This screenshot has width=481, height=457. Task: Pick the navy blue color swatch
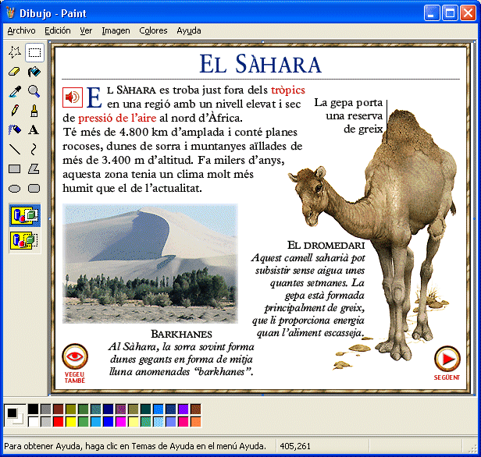109,409
